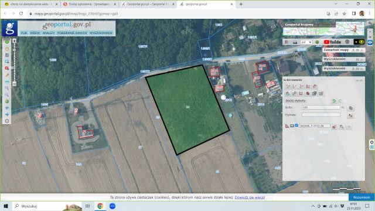Viewport: 375px width, 211px height.
Task: Open the Zoom app from taskbar
Action: pyautogui.click(x=112, y=206)
